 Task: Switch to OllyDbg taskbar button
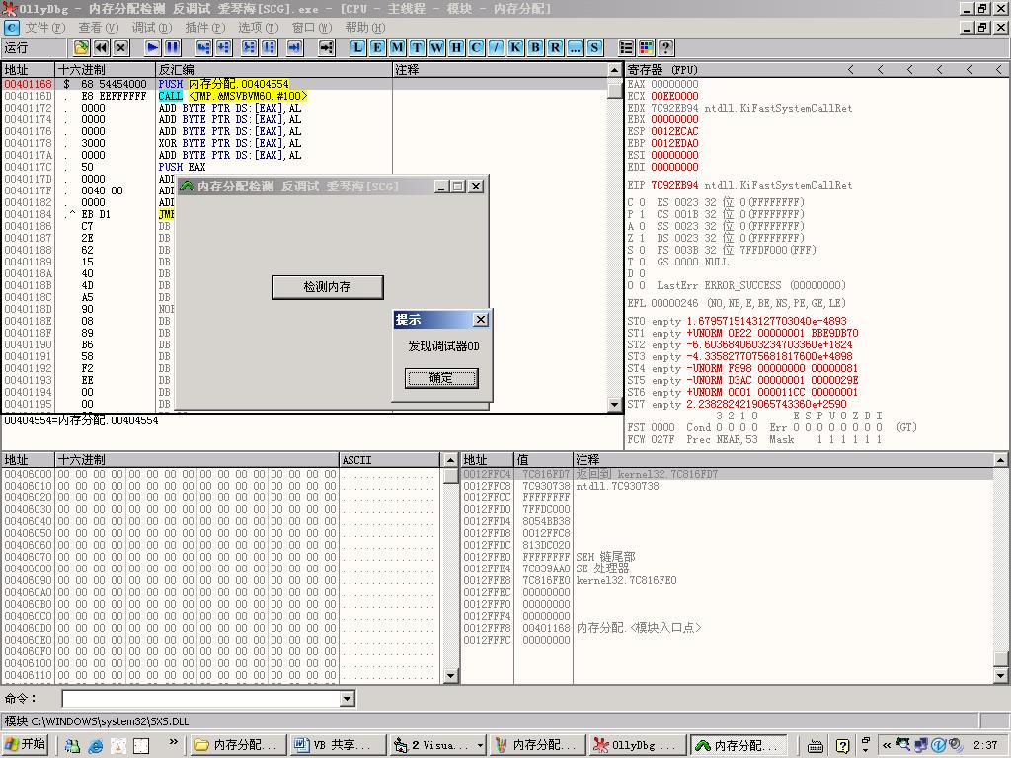coord(637,745)
